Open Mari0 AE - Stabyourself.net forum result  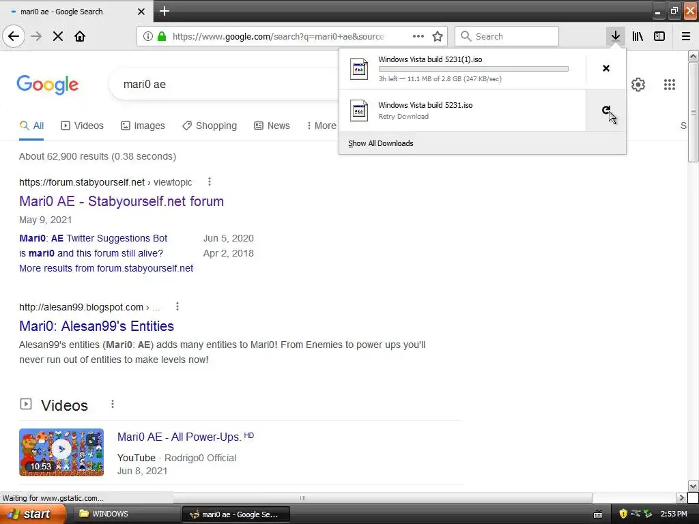point(122,201)
